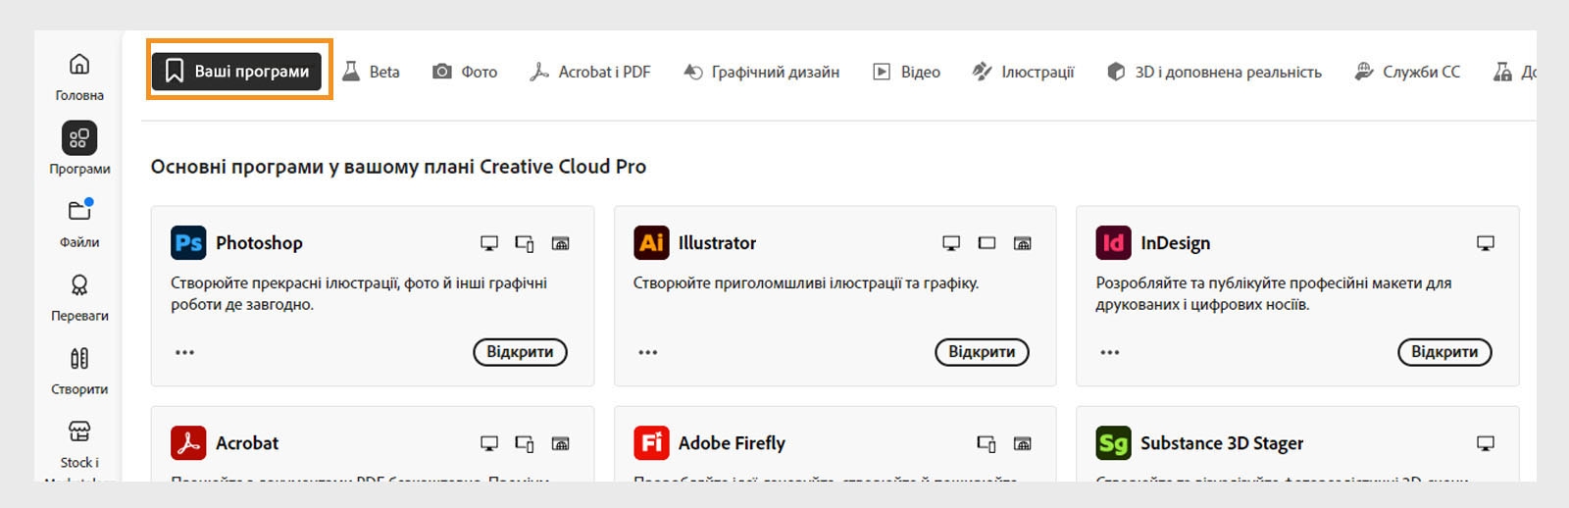The image size is (1569, 508).
Task: Open Створити in the sidebar
Action: [x=79, y=371]
